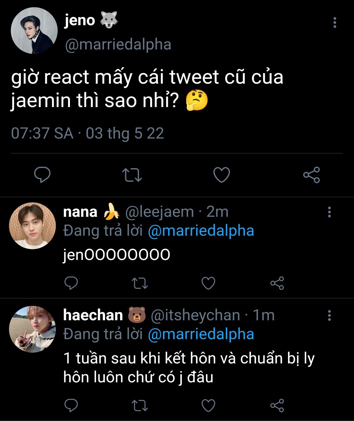354x421 pixels.
Task: Share nana's reply
Action: (x=277, y=283)
